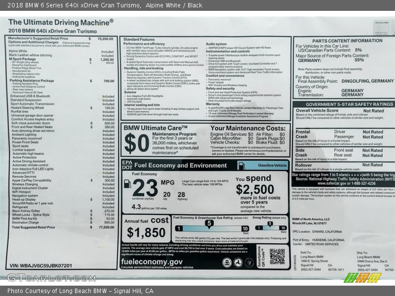Click the gas pump icon in Gasoline Vehicle banner
This screenshot has width=395, height=296.
click(241, 166)
